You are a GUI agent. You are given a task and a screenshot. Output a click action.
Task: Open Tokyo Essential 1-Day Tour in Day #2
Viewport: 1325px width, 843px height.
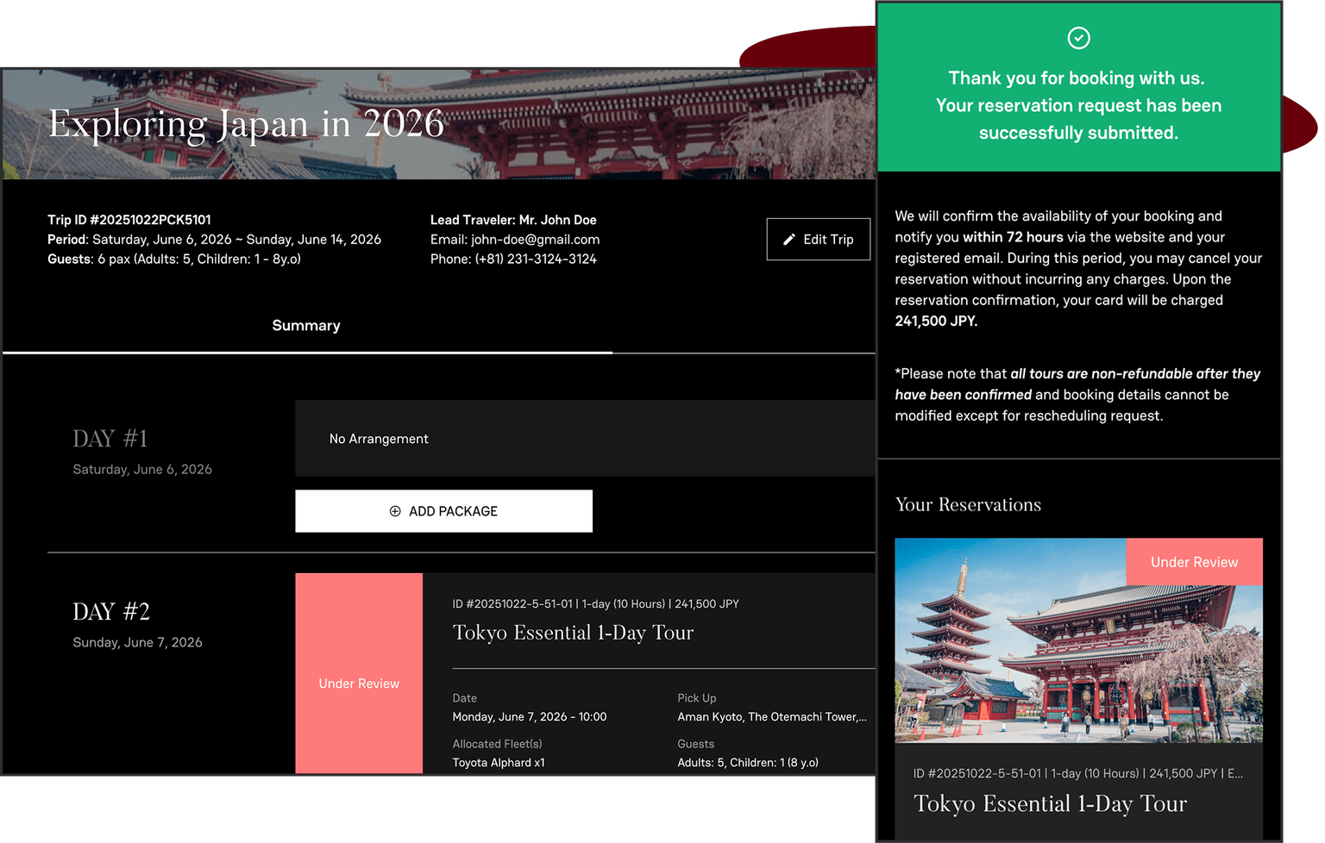point(573,633)
